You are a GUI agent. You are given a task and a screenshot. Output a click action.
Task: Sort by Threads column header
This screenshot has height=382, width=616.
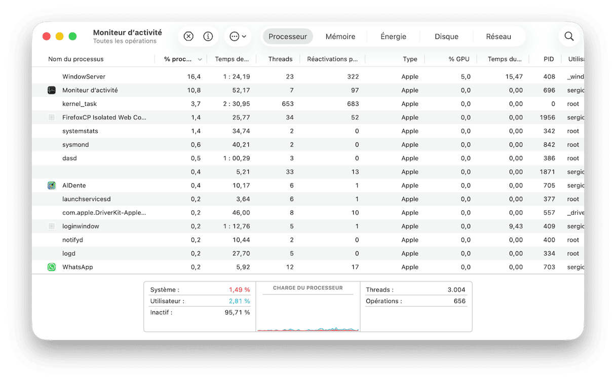click(x=280, y=59)
